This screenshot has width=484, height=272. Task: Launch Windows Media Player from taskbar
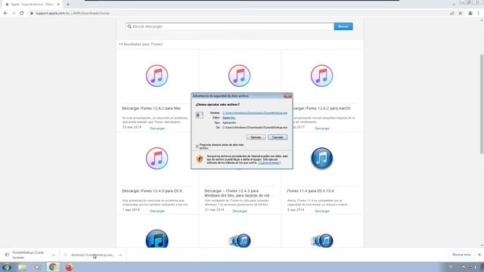pos(37,267)
